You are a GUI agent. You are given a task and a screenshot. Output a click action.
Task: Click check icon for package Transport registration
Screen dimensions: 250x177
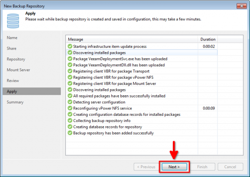(70, 71)
